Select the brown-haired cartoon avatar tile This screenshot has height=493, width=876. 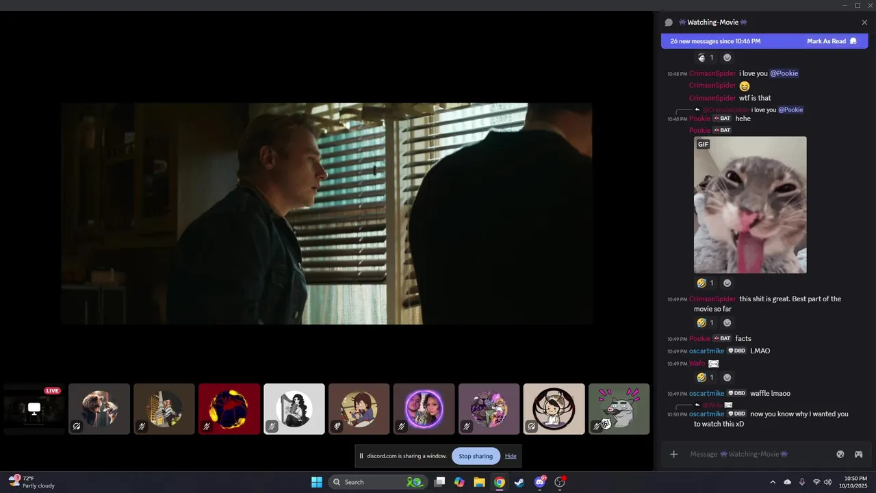(359, 409)
